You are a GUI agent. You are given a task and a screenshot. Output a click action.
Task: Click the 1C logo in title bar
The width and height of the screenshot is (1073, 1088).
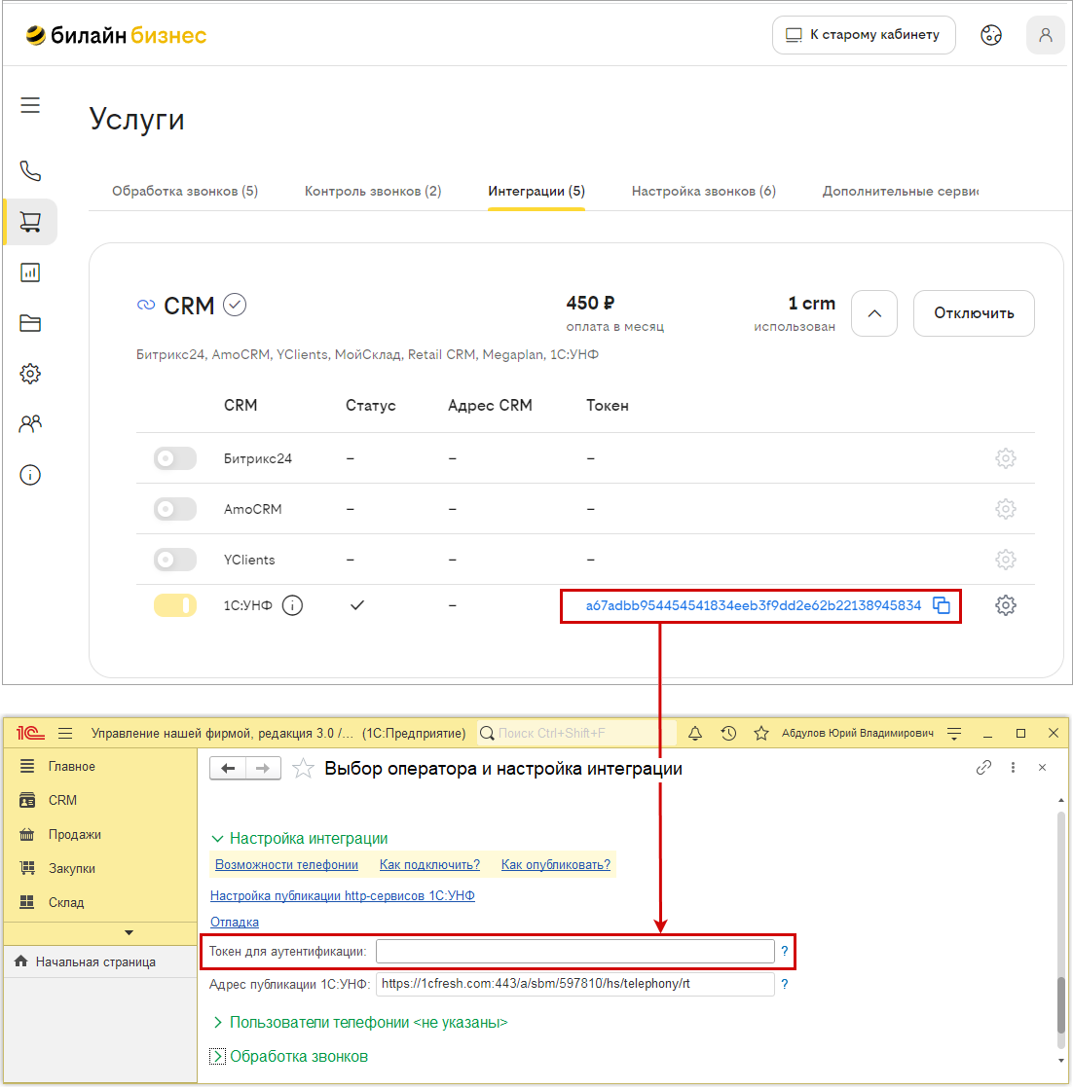click(30, 733)
